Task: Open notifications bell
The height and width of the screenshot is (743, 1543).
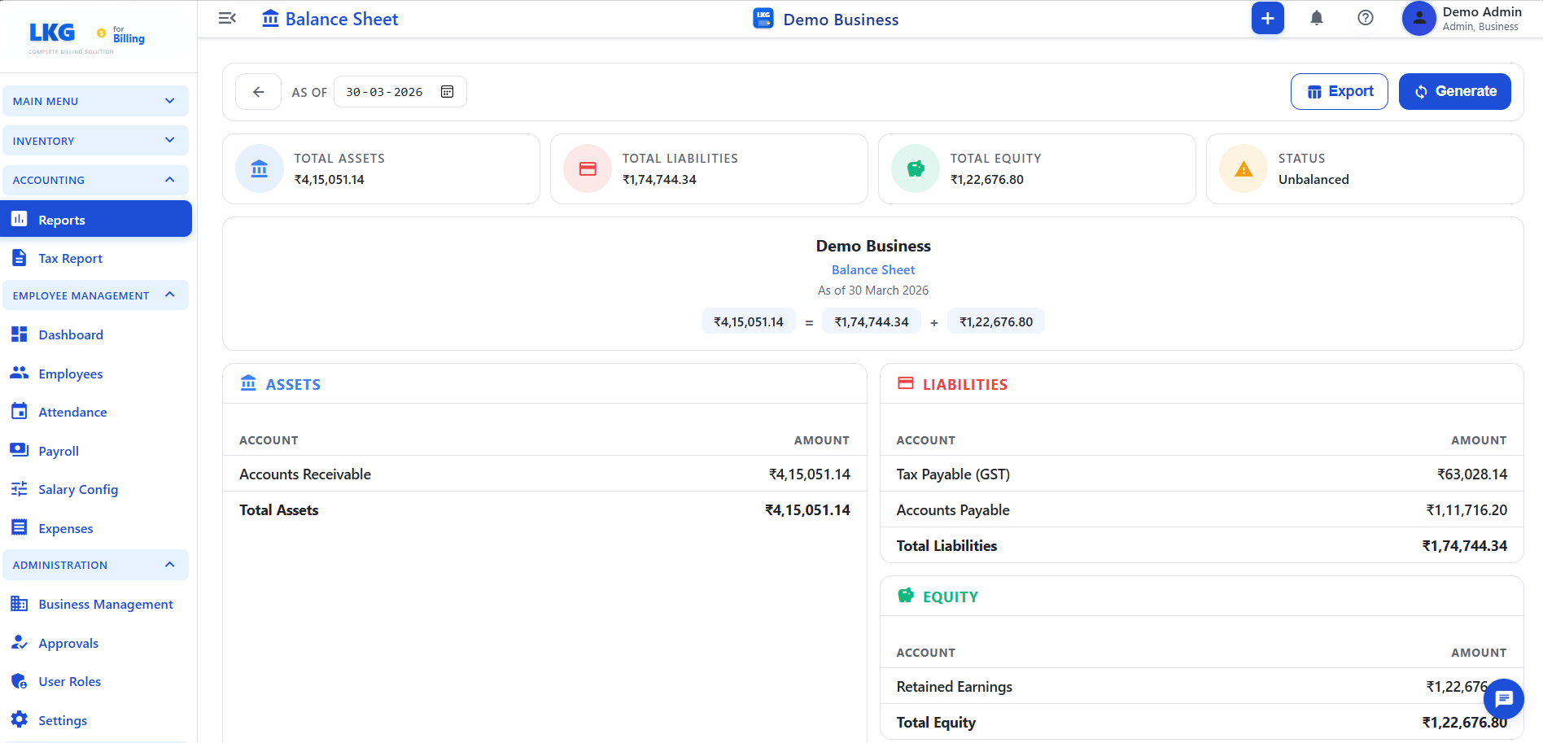Action: click(x=1316, y=18)
